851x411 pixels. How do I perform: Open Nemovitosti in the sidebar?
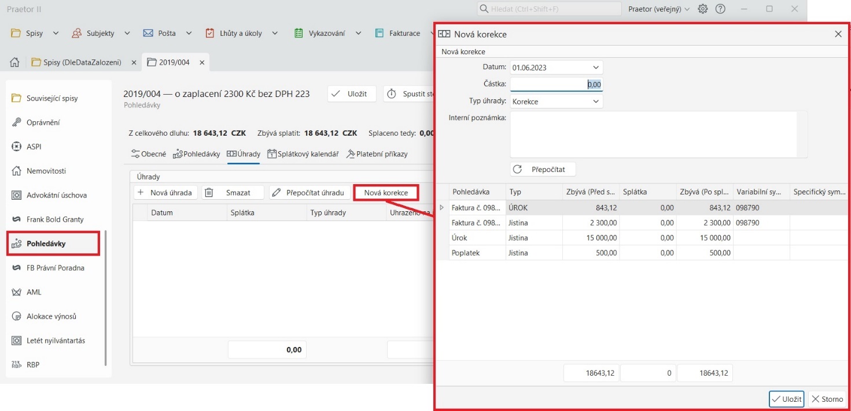point(46,171)
